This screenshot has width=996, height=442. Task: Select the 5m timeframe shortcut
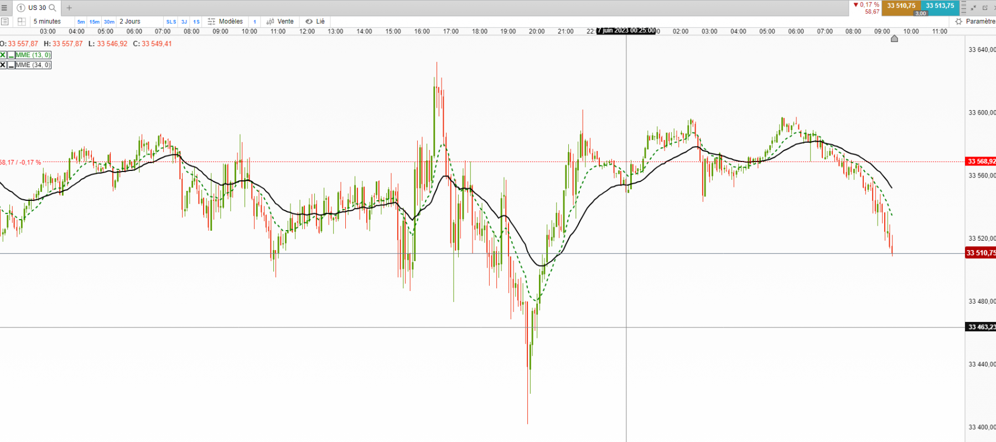tap(81, 22)
